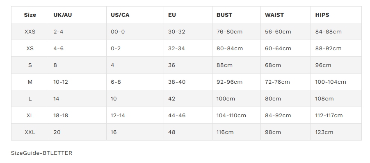Click the SizeGuide-BTLETTER caption text

41,153
